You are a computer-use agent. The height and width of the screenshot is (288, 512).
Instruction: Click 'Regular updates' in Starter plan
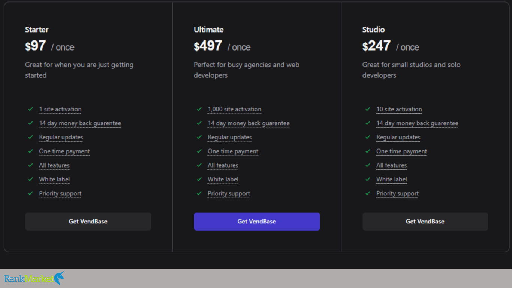point(61,137)
